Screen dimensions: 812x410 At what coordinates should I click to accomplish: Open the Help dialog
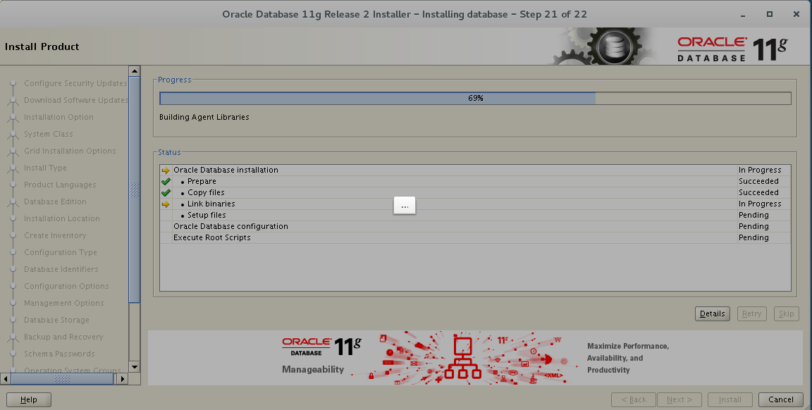(28, 399)
